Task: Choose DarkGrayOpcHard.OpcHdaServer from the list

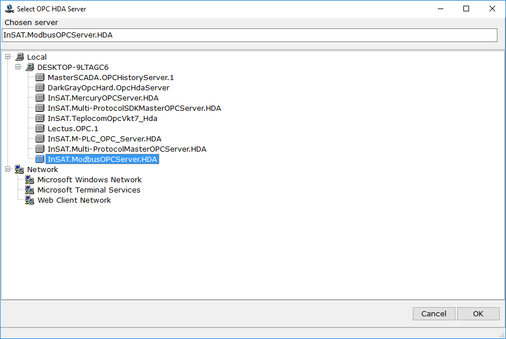Action: pos(109,87)
